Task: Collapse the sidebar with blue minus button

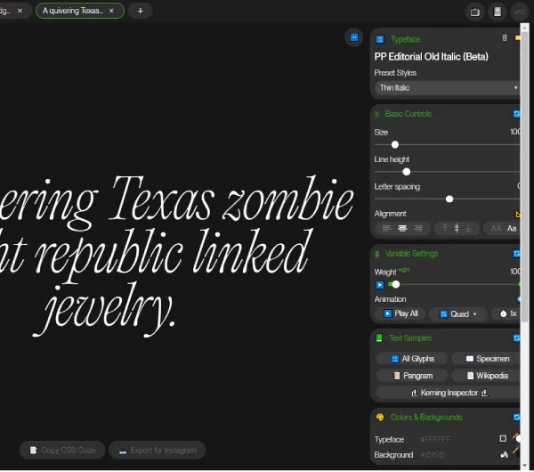Action: coord(354,37)
